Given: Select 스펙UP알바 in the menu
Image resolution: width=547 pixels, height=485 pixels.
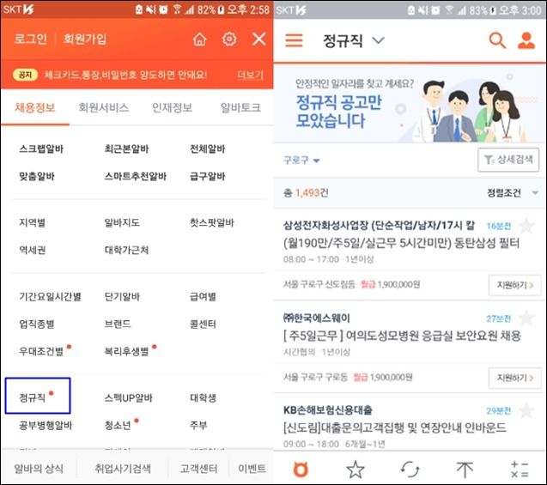Looking at the screenshot, I should coord(128,397).
